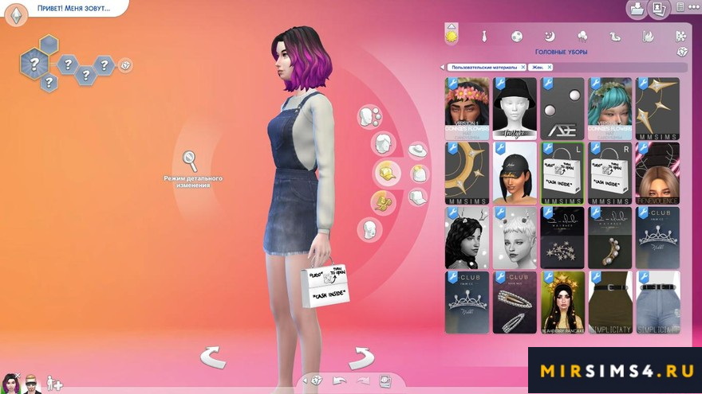Choose Simpliciaty olive belted skirt thumbnail
This screenshot has width=702, height=394.
tap(609, 302)
